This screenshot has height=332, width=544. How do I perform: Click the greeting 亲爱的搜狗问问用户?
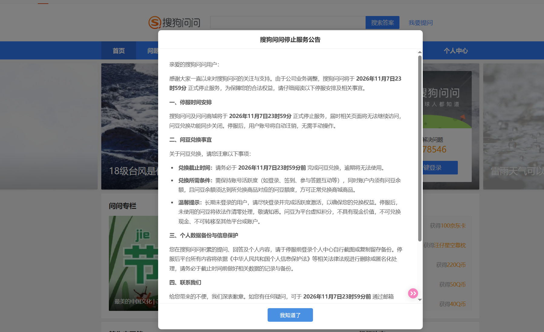194,65
